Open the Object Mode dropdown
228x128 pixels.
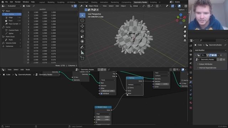click(x=93, y=6)
